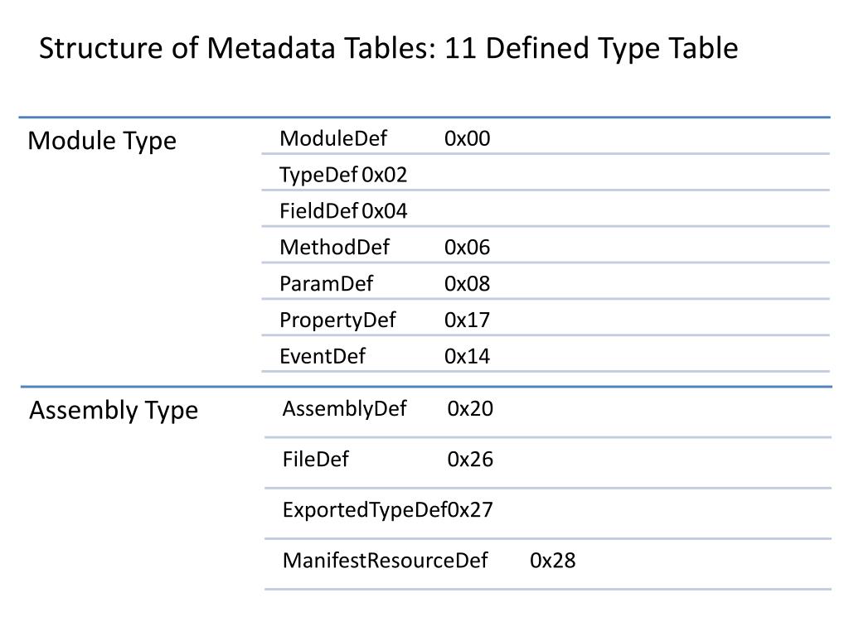Select the EventDef row label

(323, 356)
